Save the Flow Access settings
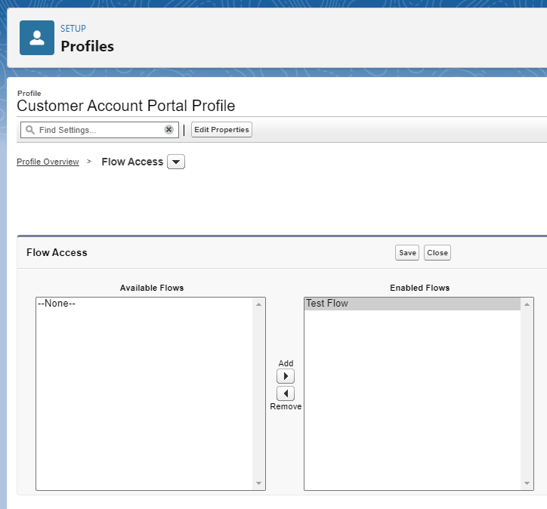This screenshot has width=547, height=509. [407, 253]
